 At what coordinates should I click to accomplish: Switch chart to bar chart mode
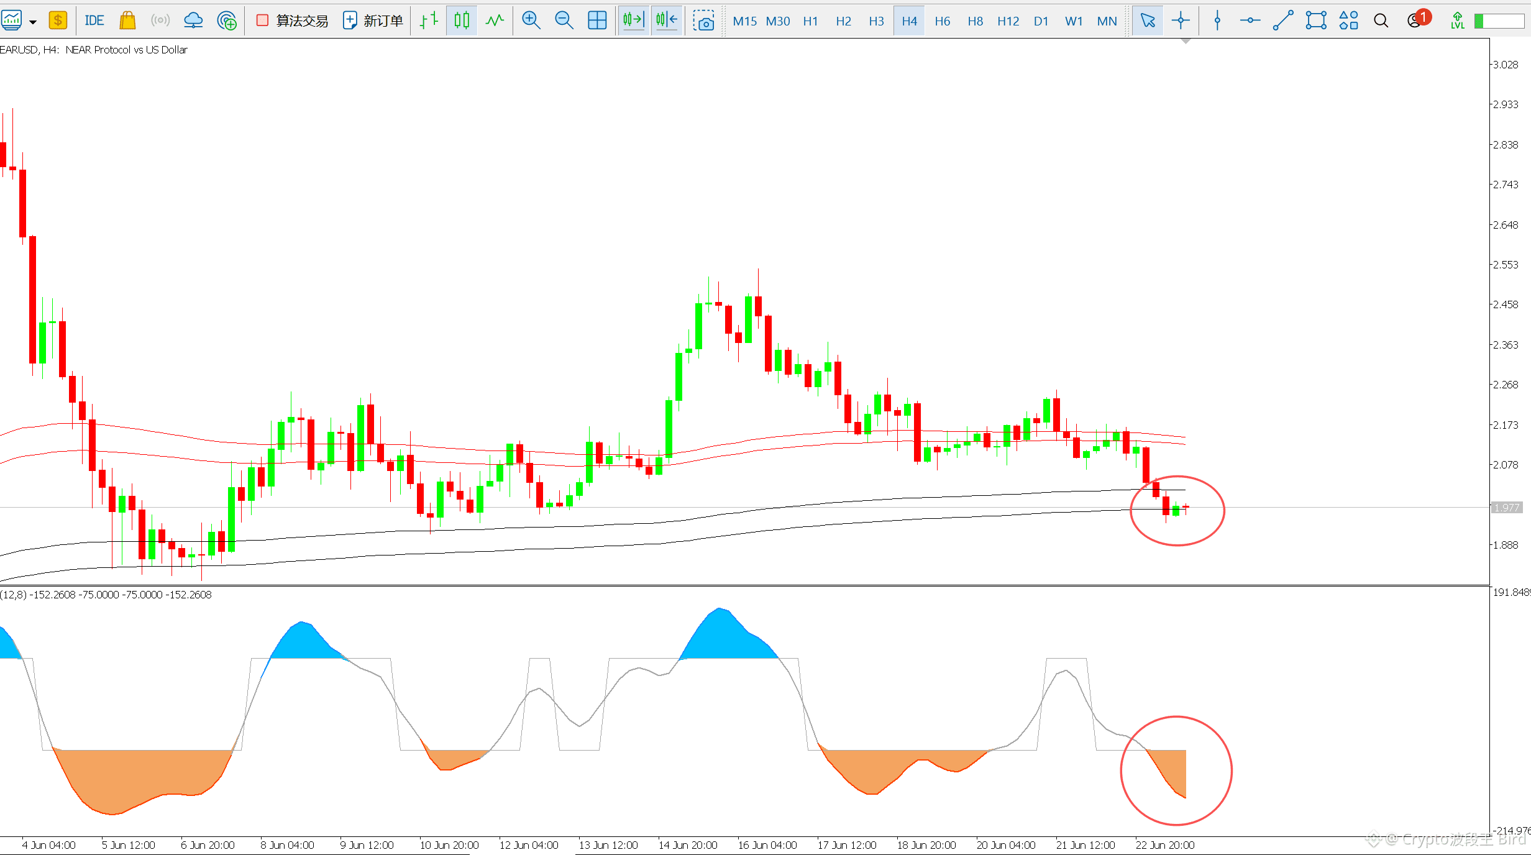[x=429, y=21]
